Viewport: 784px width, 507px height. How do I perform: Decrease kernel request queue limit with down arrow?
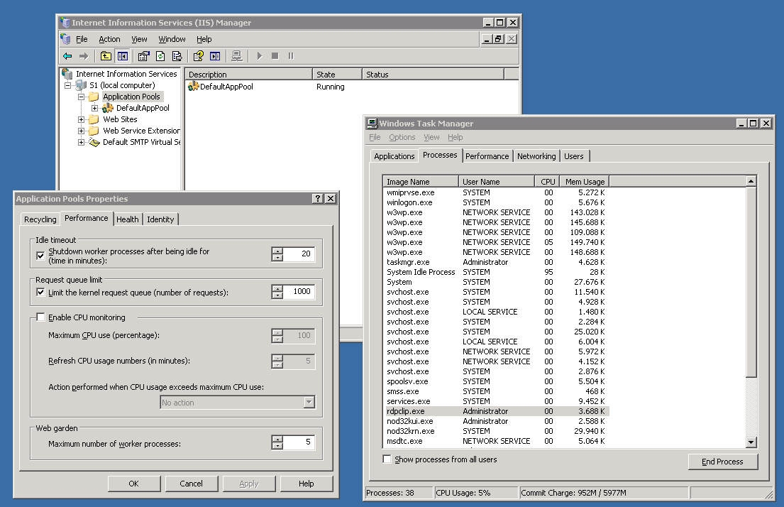pyautogui.click(x=277, y=295)
